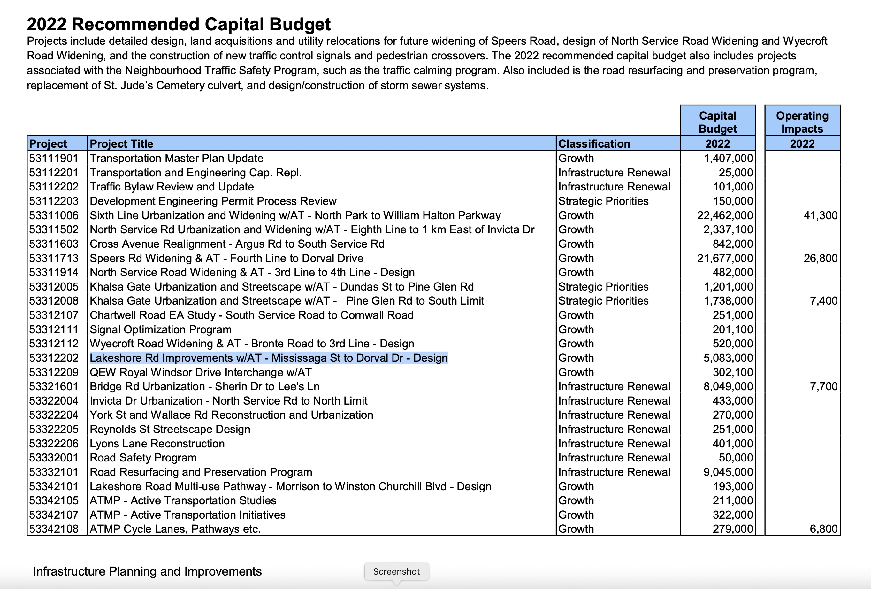Image resolution: width=871 pixels, height=589 pixels.
Task: Select the highlighted Lakeshore Rd Improvements title
Action: click(269, 358)
